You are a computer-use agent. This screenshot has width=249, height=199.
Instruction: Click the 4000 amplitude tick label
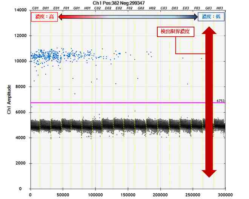[20, 138]
